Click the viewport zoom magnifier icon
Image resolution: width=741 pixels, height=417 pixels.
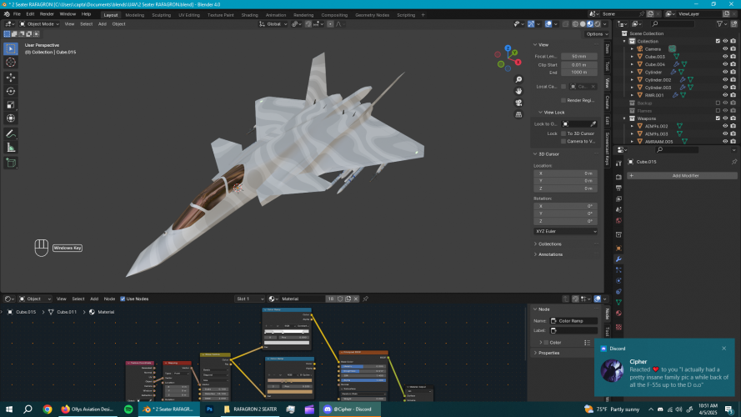tap(518, 79)
